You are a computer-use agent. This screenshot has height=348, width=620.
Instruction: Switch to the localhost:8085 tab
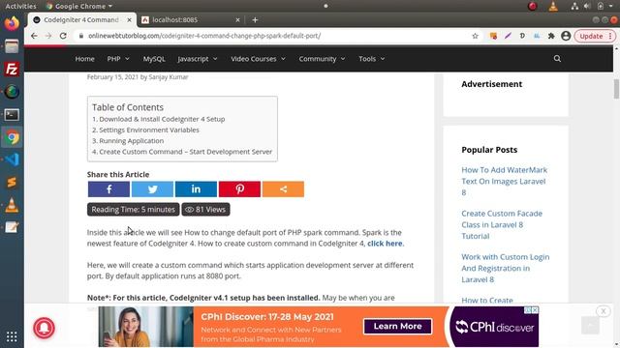[191, 19]
